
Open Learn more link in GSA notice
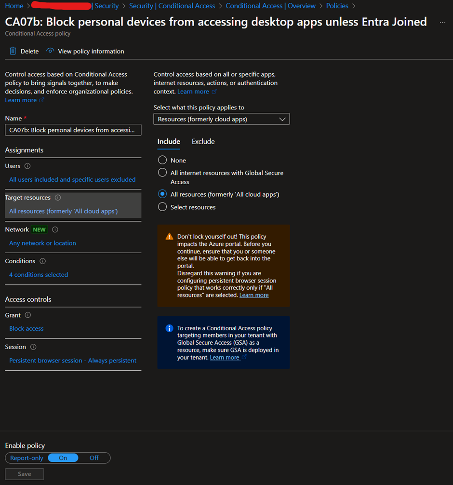coord(225,358)
